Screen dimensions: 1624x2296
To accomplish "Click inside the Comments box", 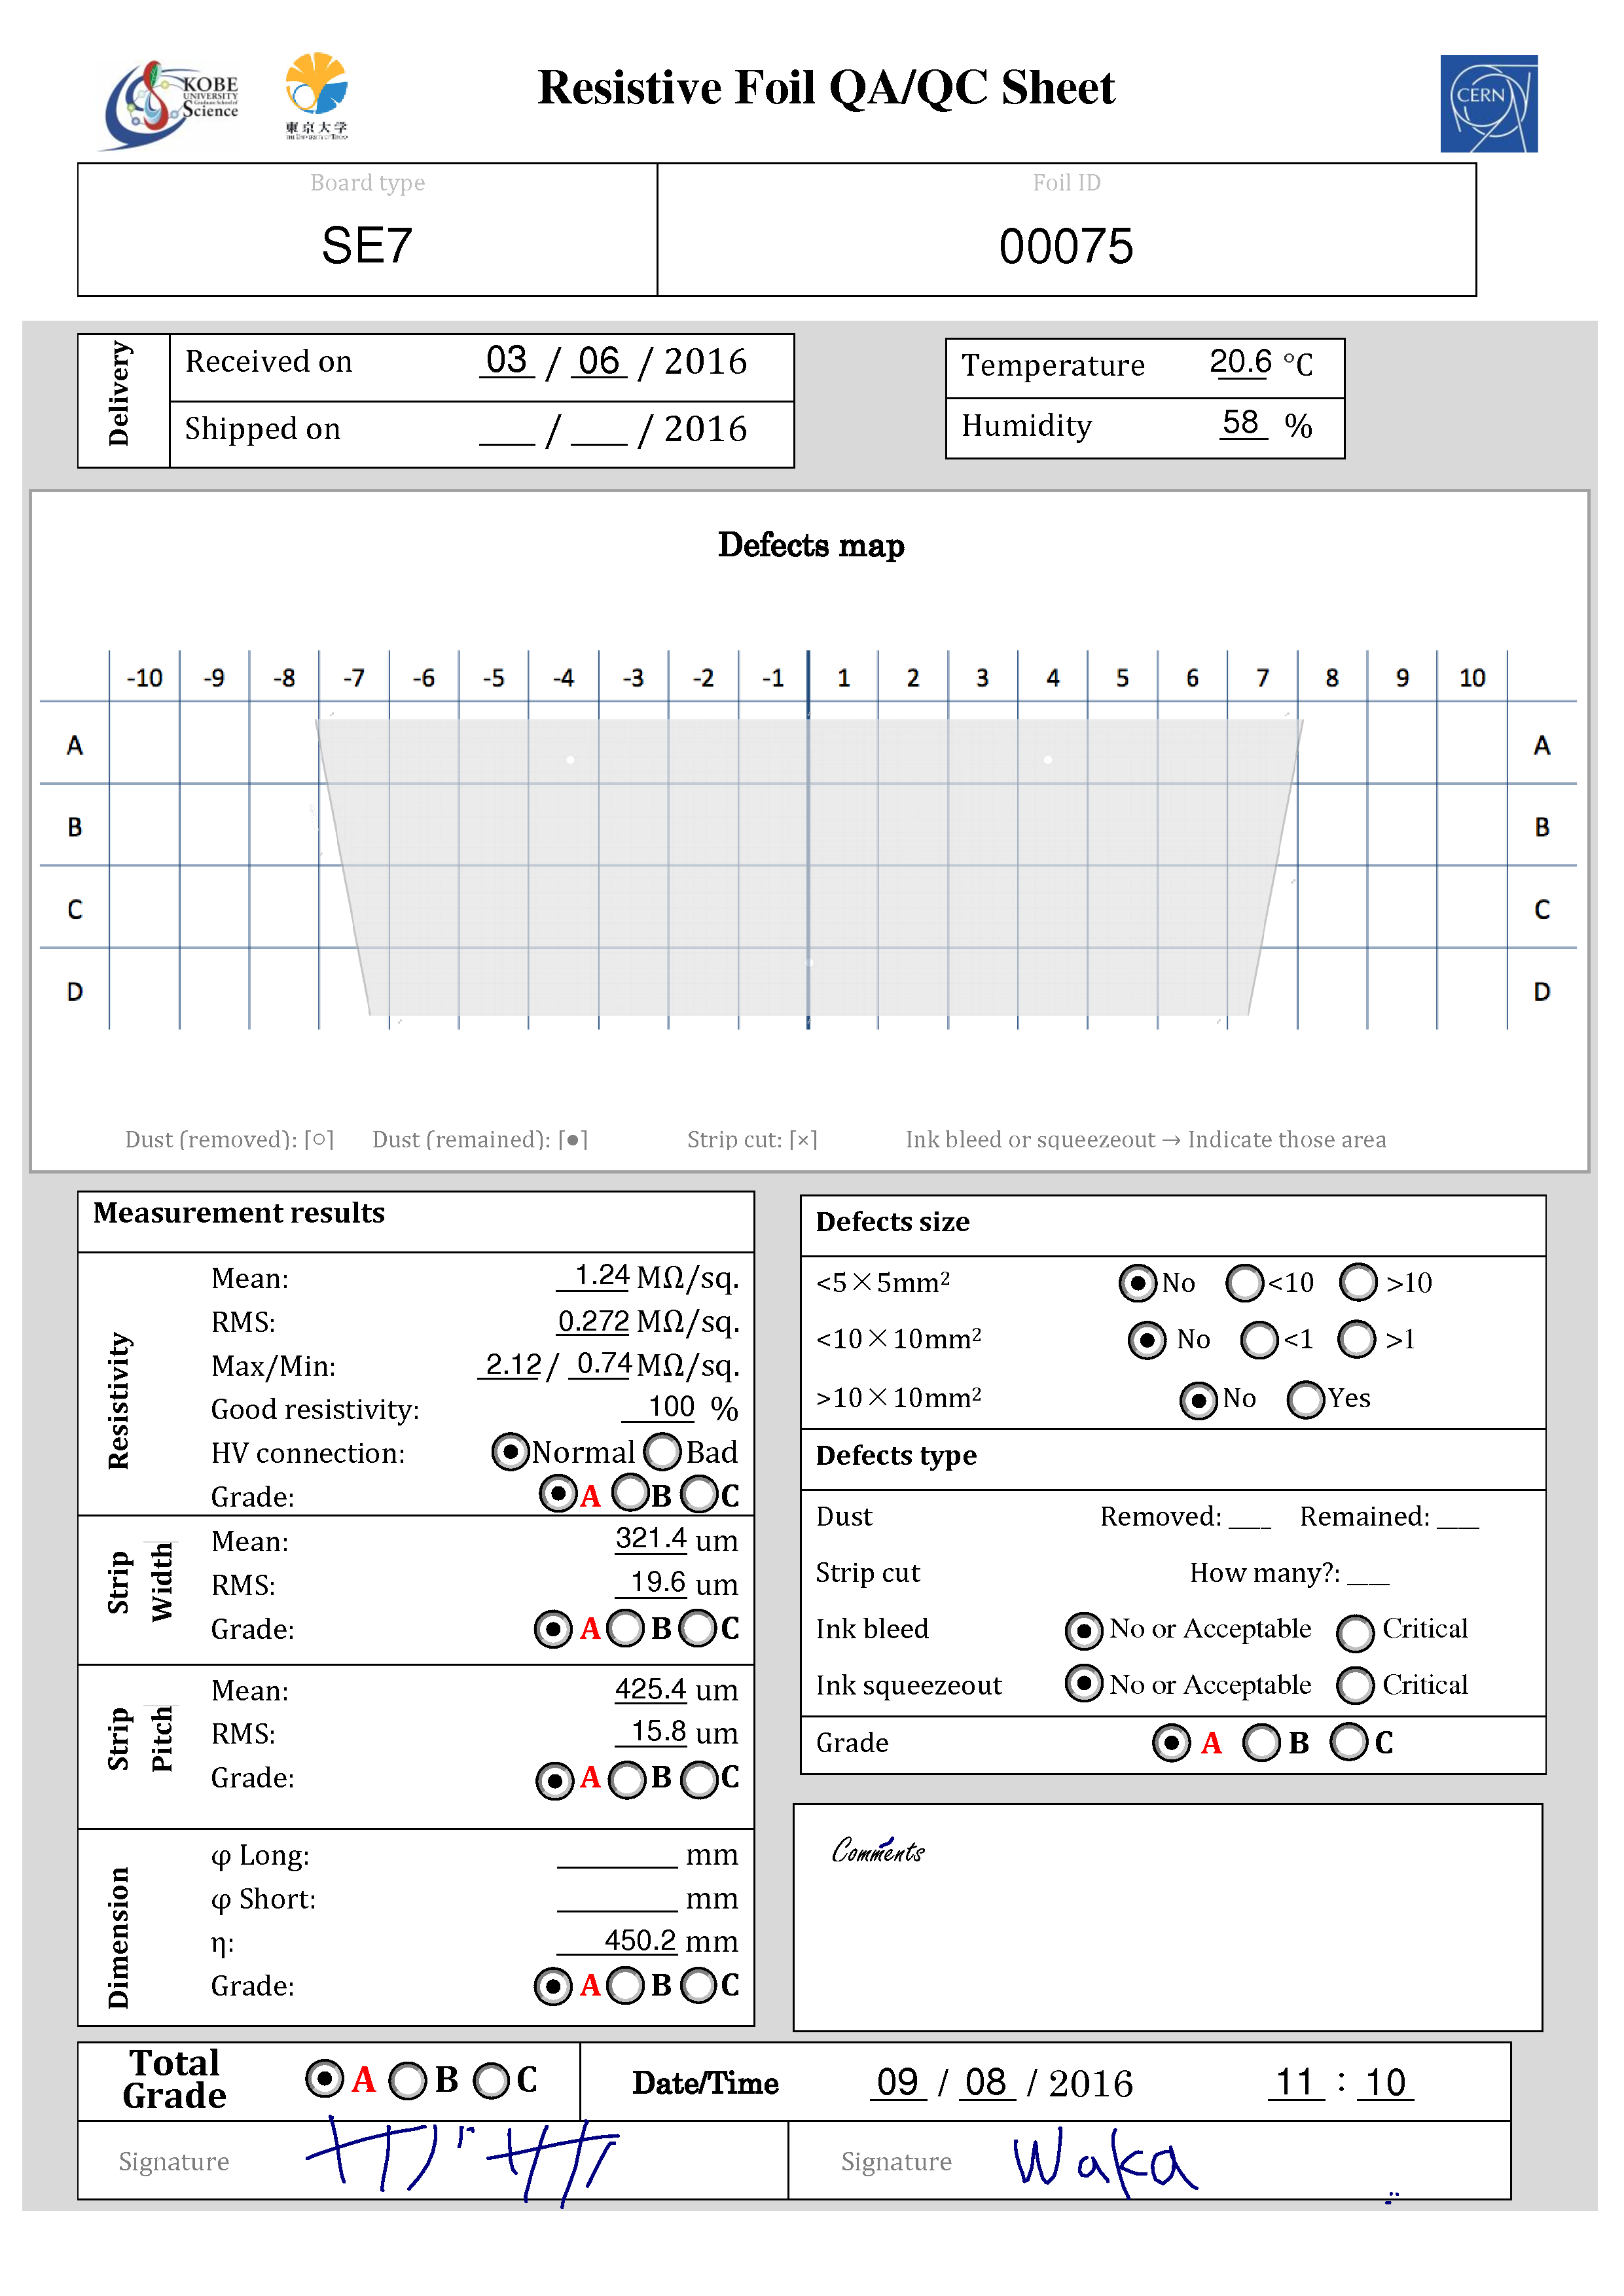I will pos(1168,1917).
